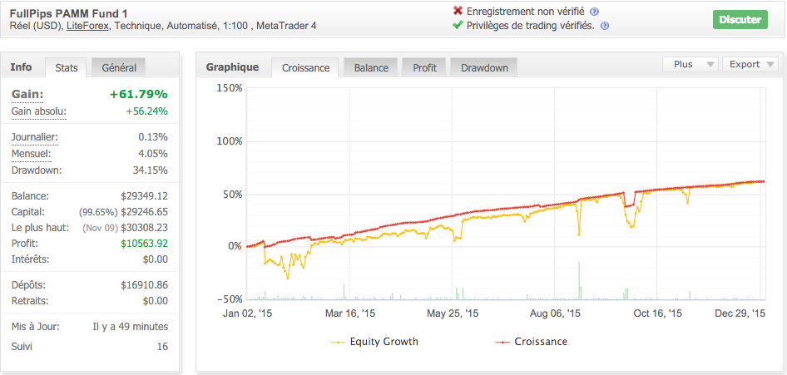
Task: Click the Retraits $0.00 value
Action: [155, 301]
